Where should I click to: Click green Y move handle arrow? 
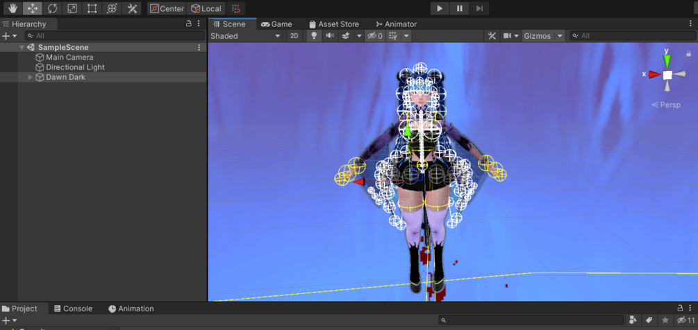[x=407, y=130]
